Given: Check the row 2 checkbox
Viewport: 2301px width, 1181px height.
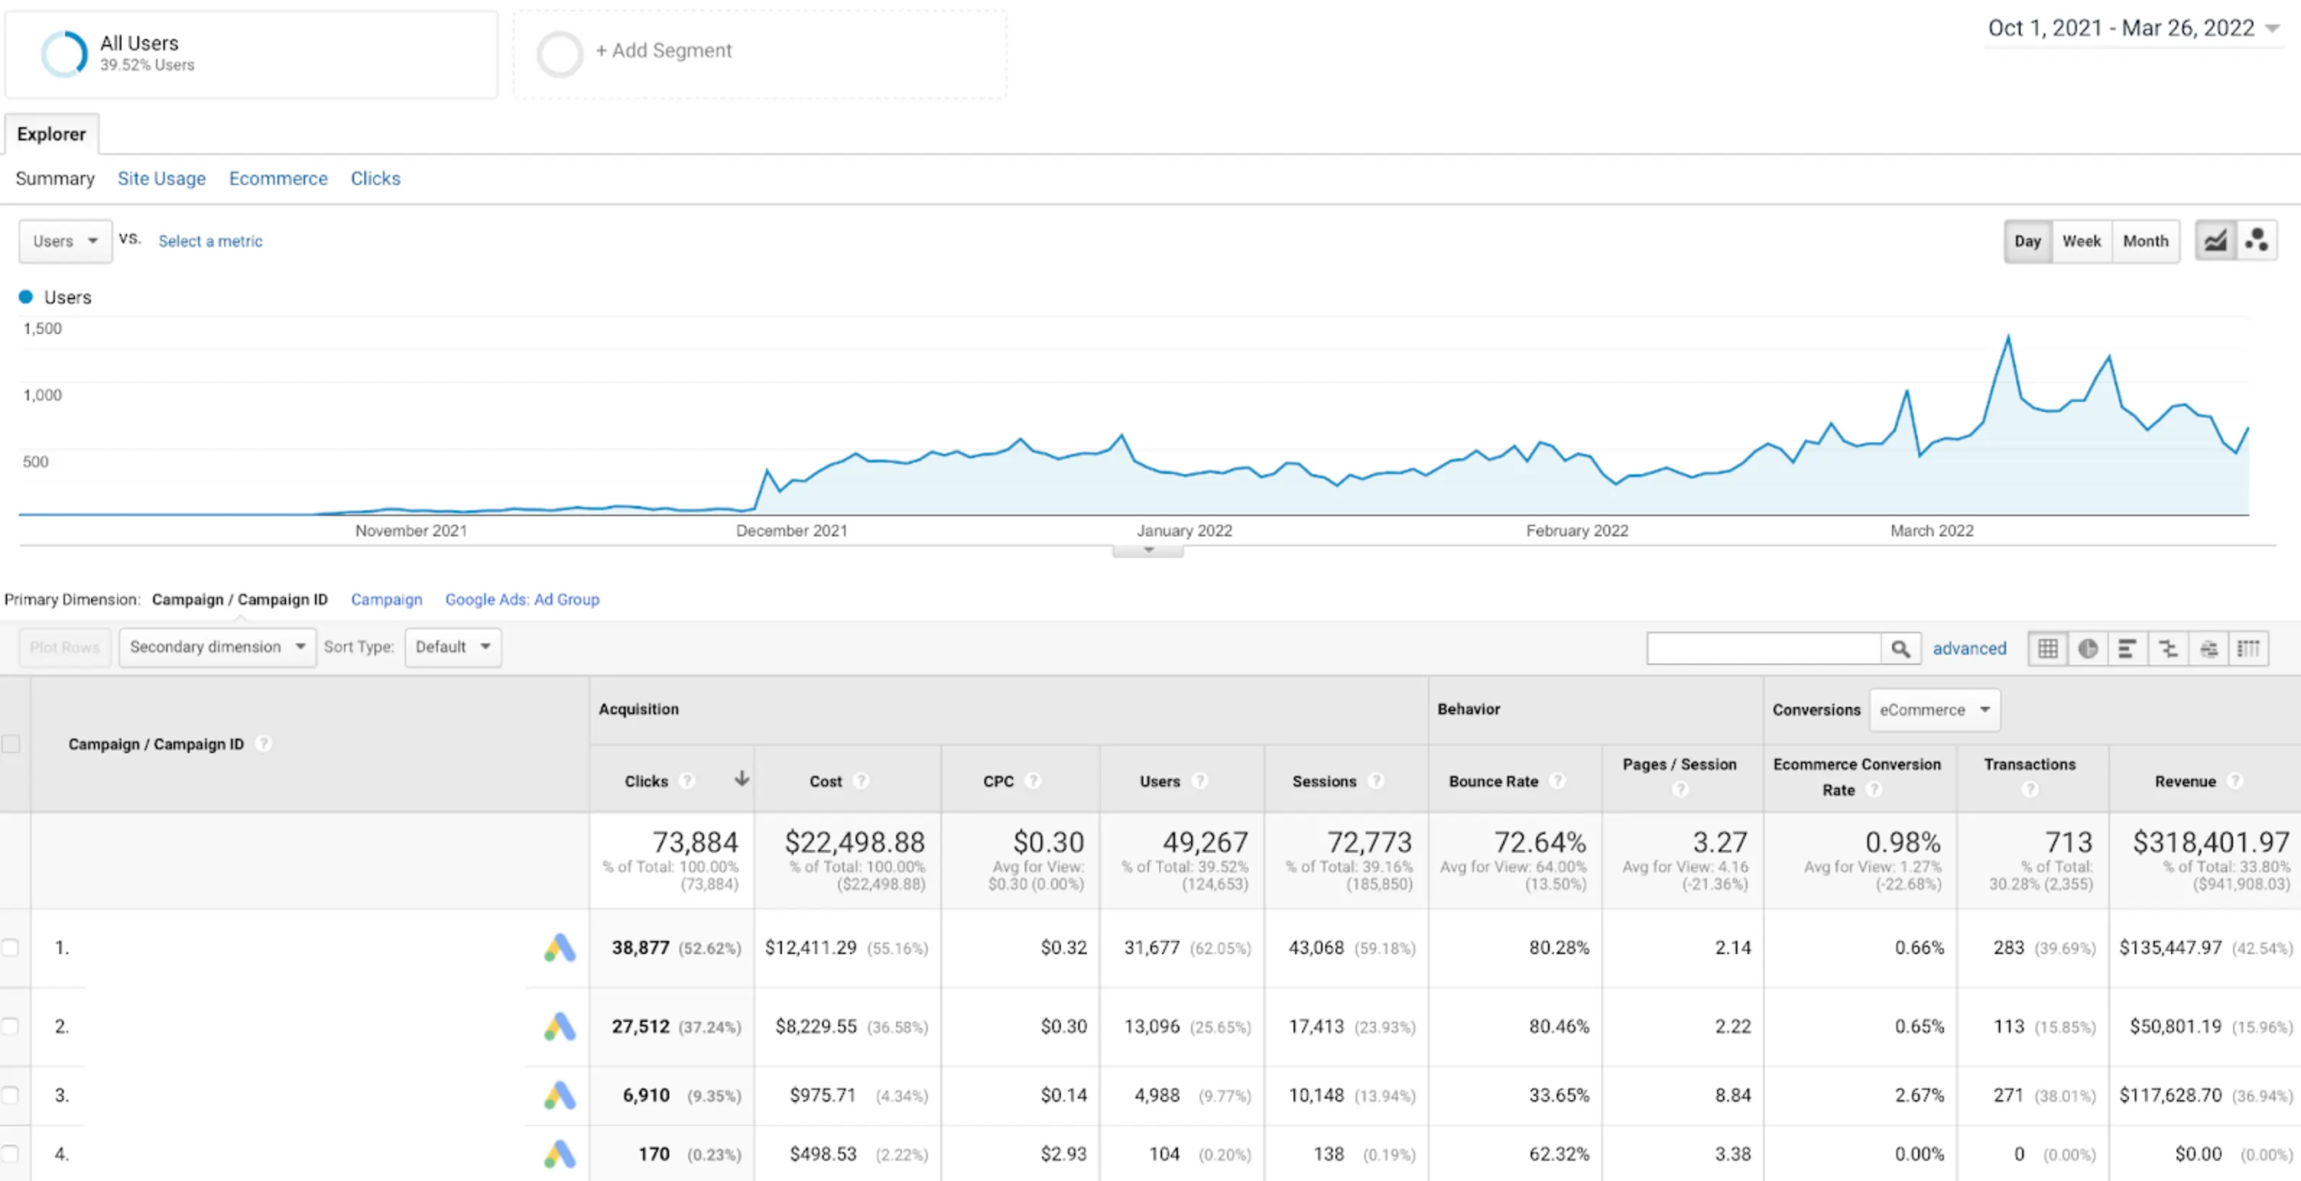Looking at the screenshot, I should 10,1026.
